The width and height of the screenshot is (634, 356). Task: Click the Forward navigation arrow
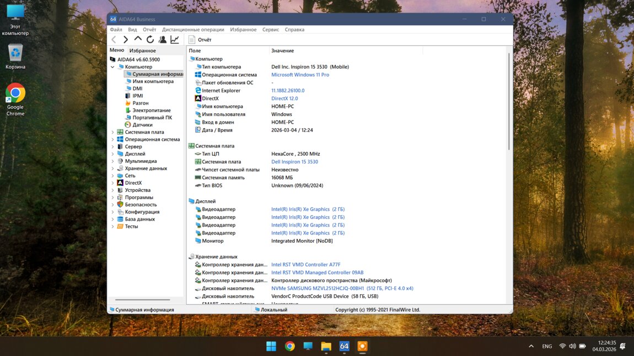point(126,40)
